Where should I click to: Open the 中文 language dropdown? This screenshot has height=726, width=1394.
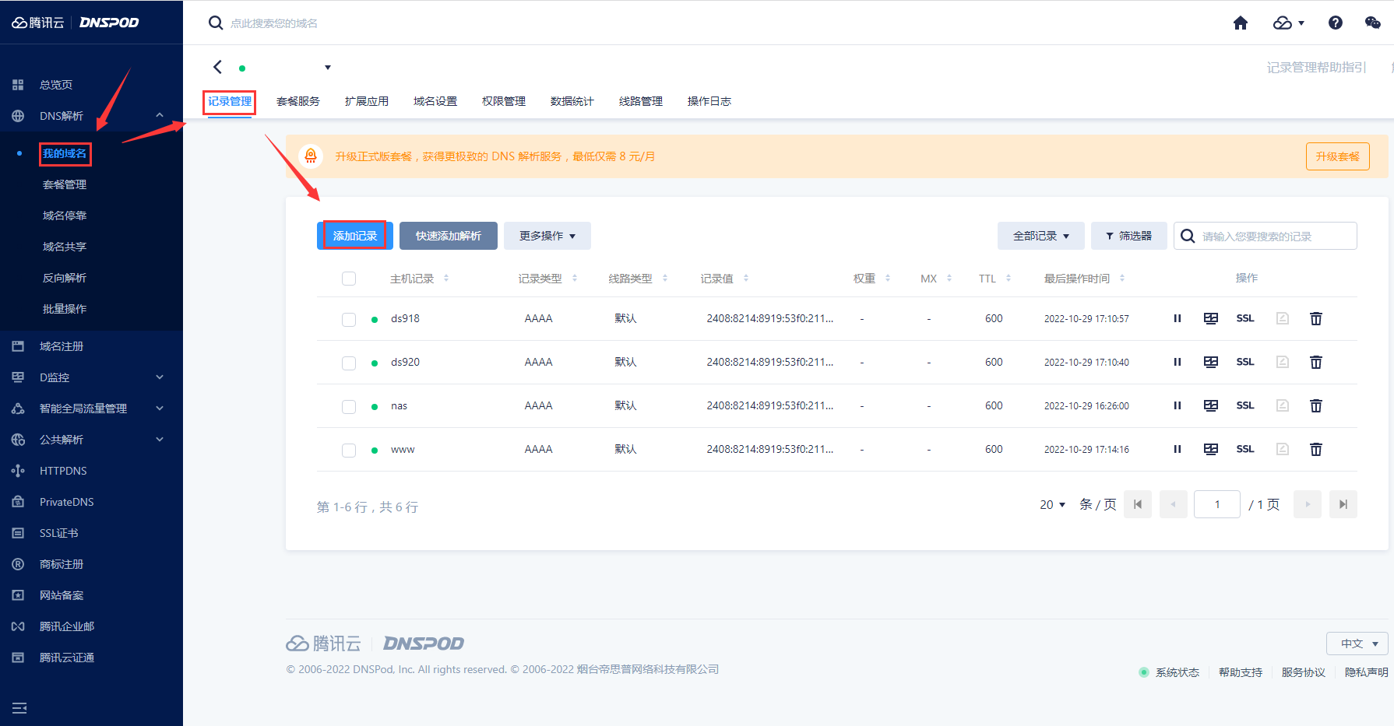(x=1357, y=644)
